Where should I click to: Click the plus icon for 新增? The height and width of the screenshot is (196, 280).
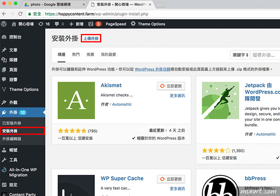(71, 24)
